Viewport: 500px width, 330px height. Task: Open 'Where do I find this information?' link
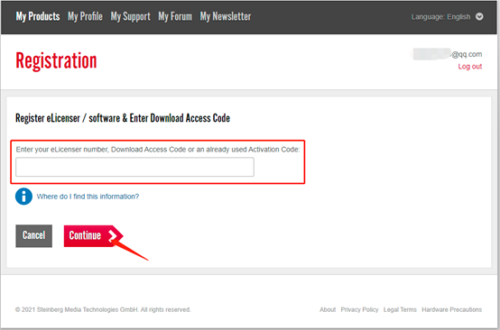[x=88, y=197]
